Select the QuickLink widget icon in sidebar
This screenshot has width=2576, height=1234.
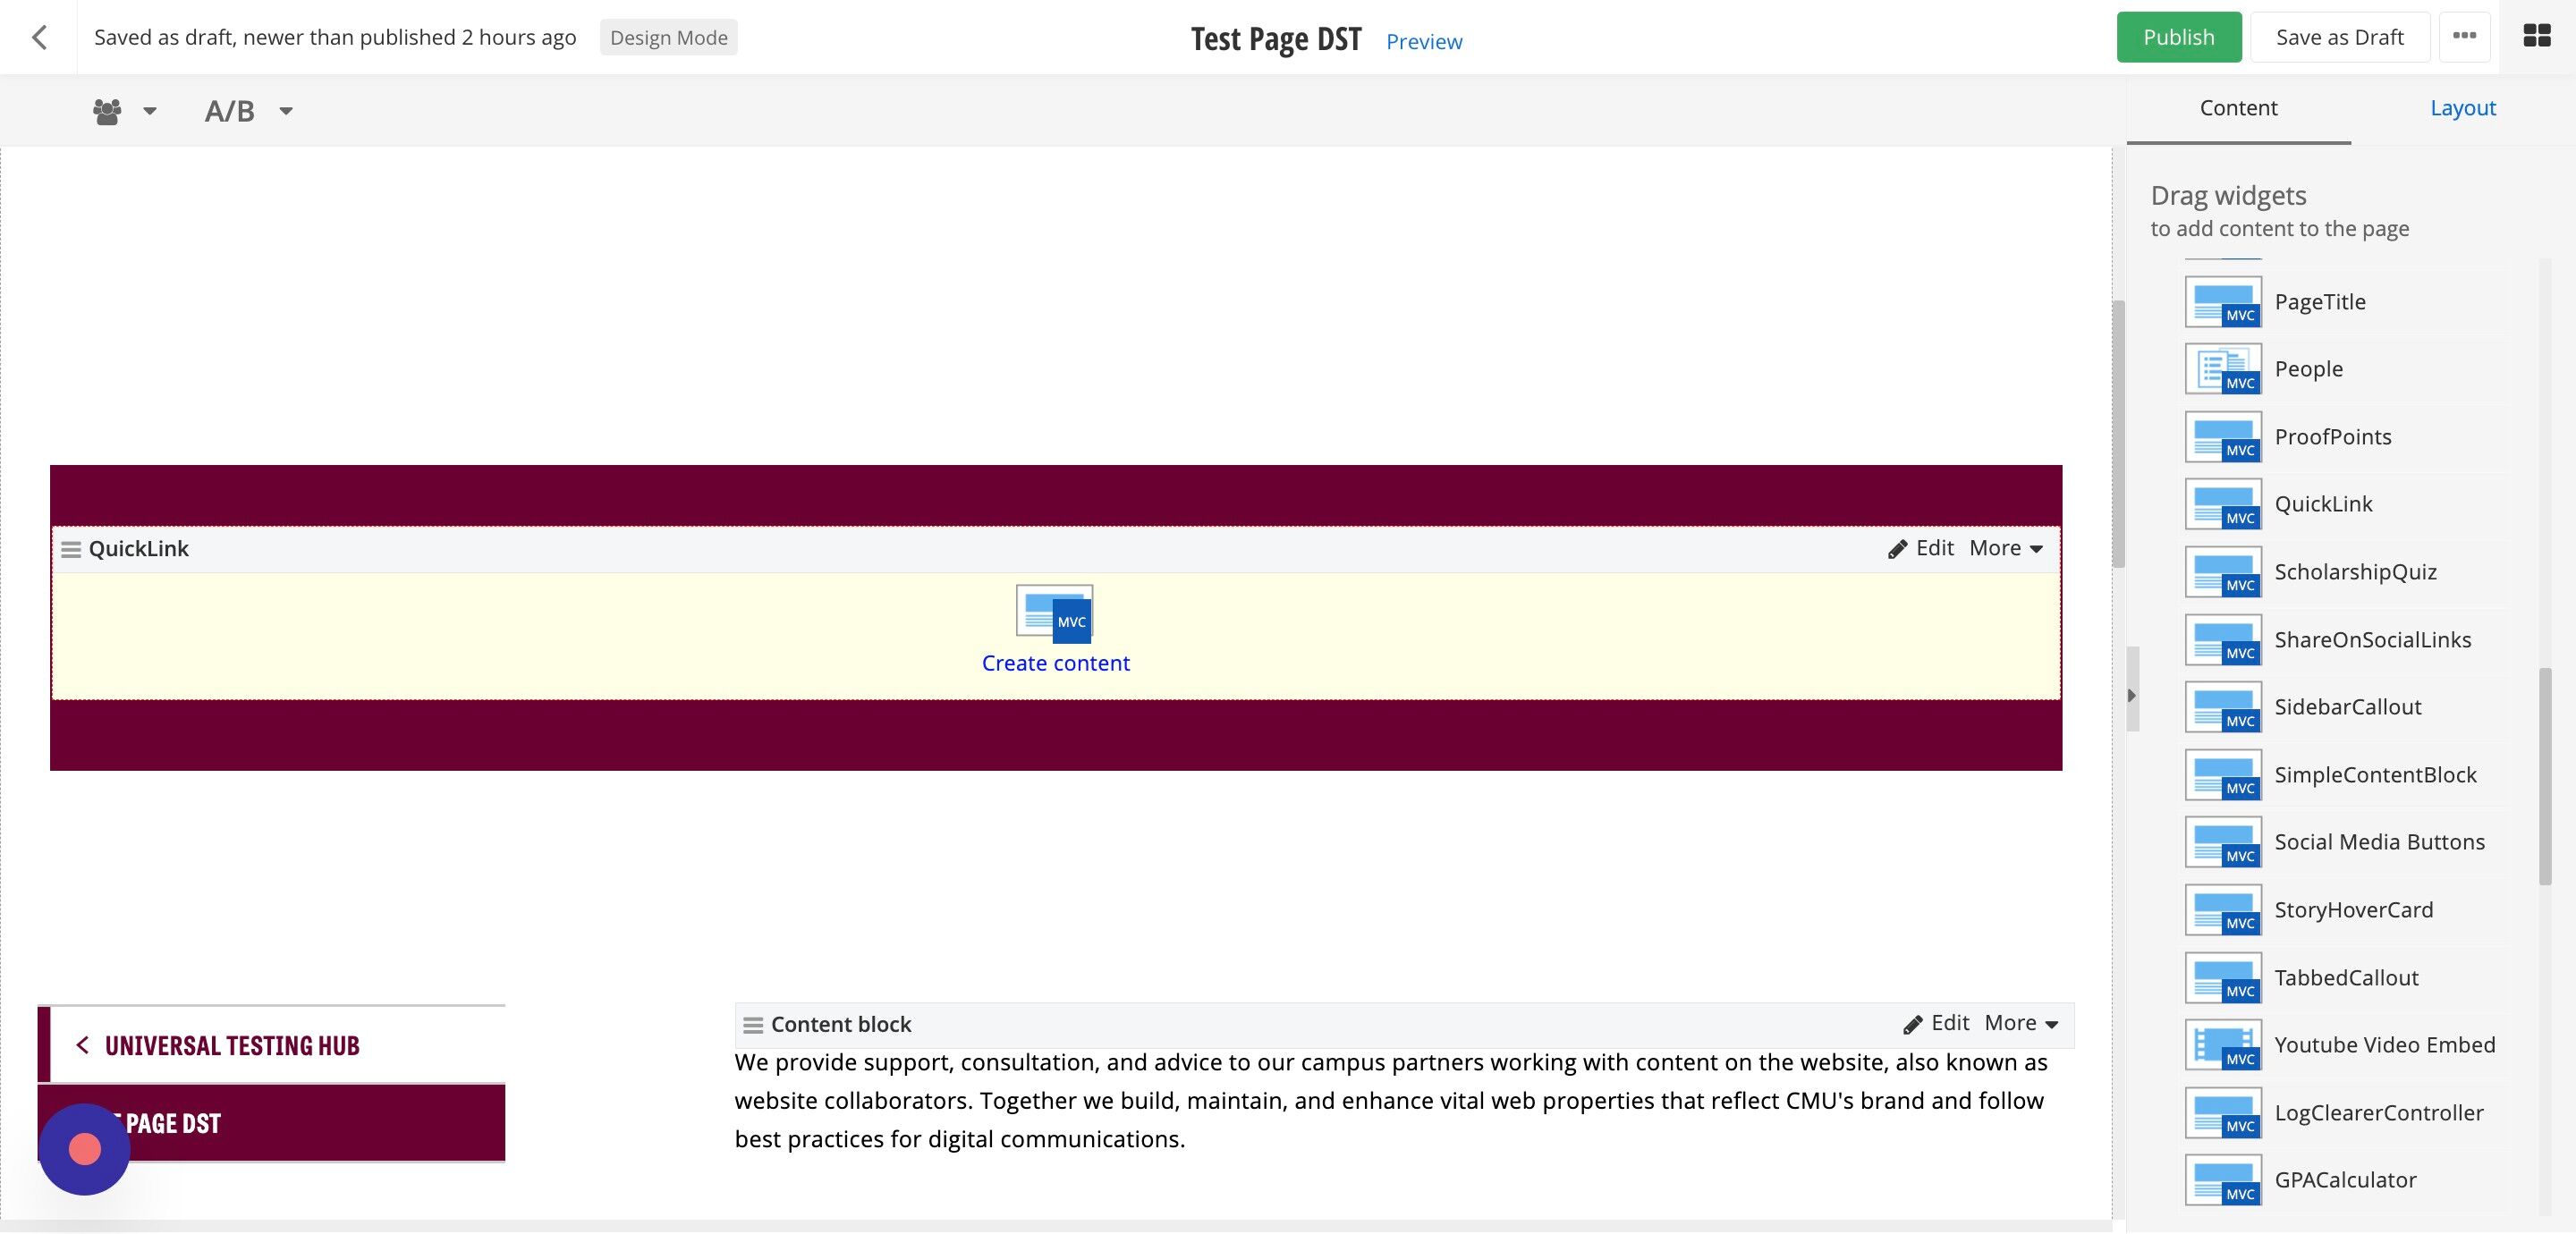point(2223,504)
